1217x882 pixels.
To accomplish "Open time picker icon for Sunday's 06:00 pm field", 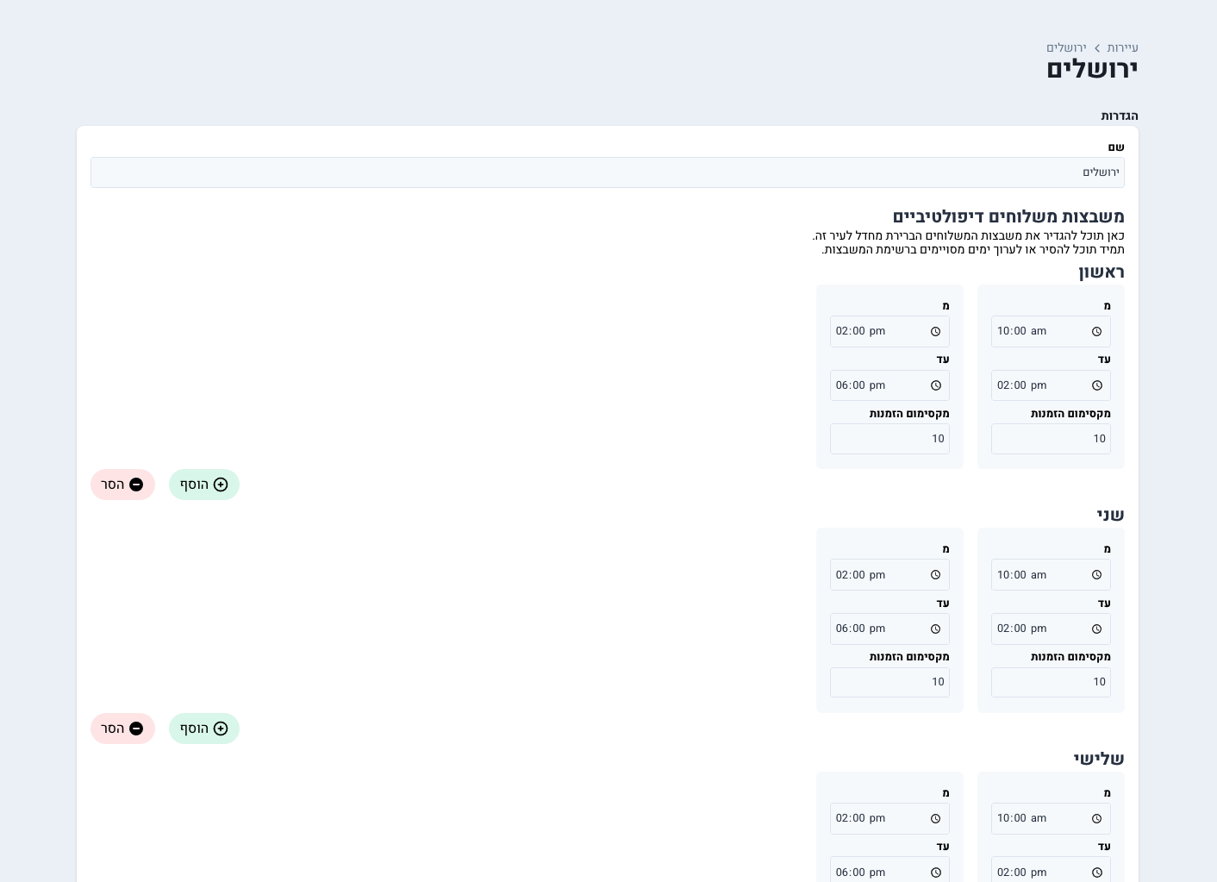I will coord(935,386).
